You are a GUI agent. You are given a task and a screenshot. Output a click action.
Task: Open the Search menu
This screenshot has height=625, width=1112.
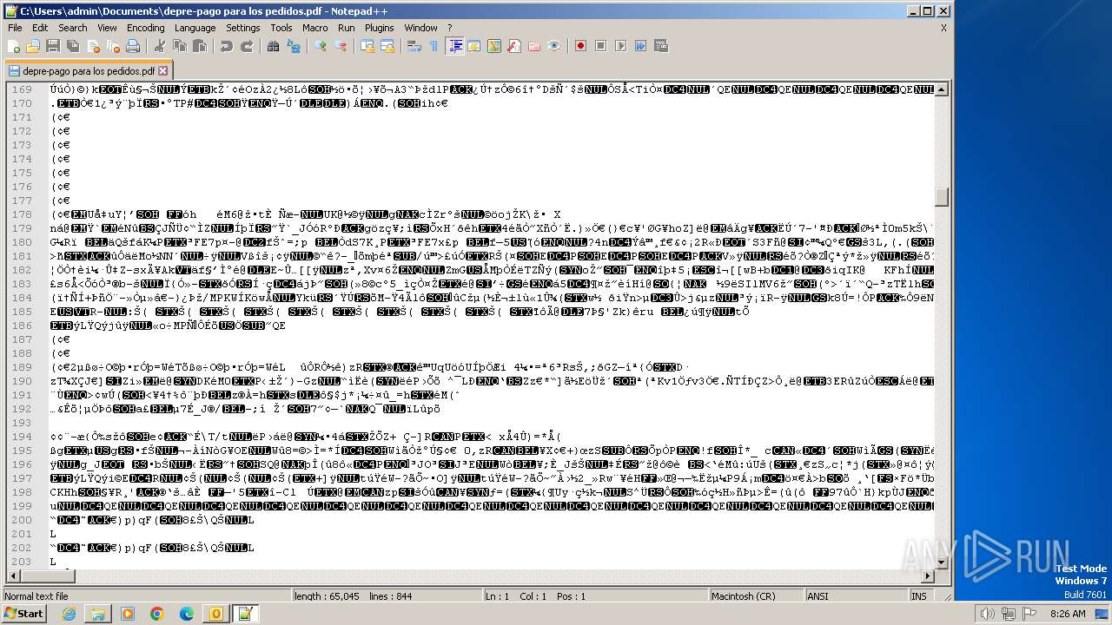pos(73,28)
